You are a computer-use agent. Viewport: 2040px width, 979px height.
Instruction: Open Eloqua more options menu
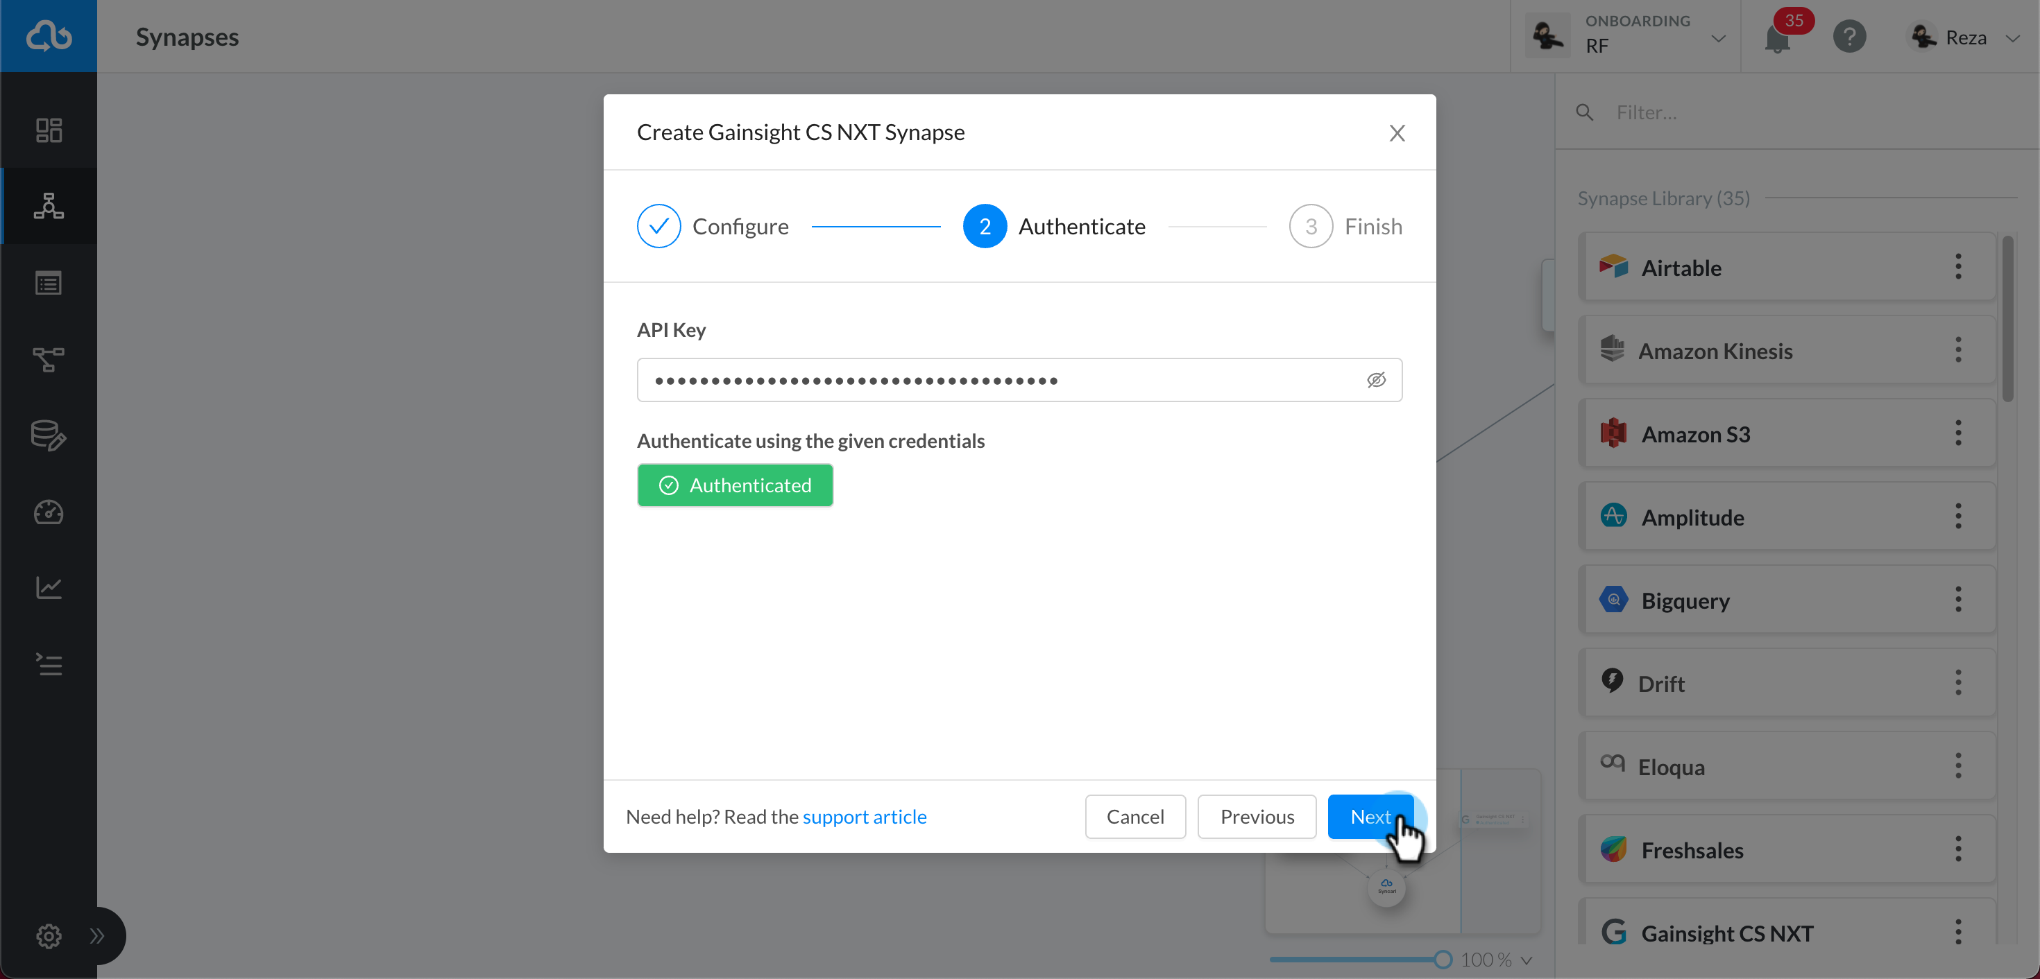click(1957, 765)
